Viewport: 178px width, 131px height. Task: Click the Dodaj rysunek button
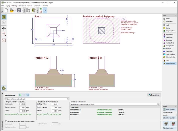pos(169,109)
